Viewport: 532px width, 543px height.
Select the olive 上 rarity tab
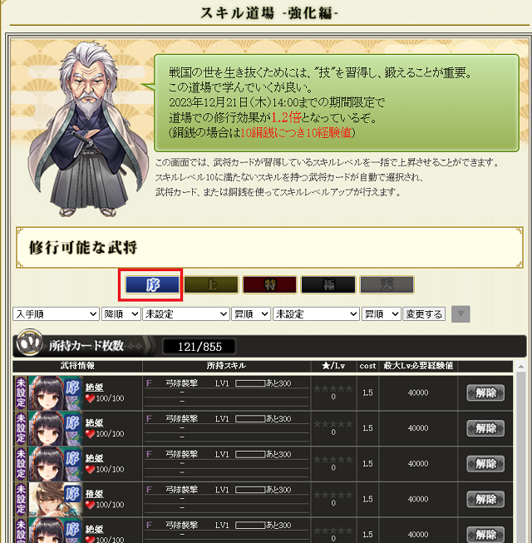(211, 284)
